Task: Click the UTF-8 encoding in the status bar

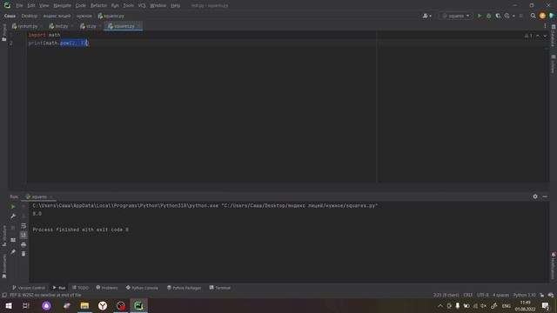Action: 482,296
